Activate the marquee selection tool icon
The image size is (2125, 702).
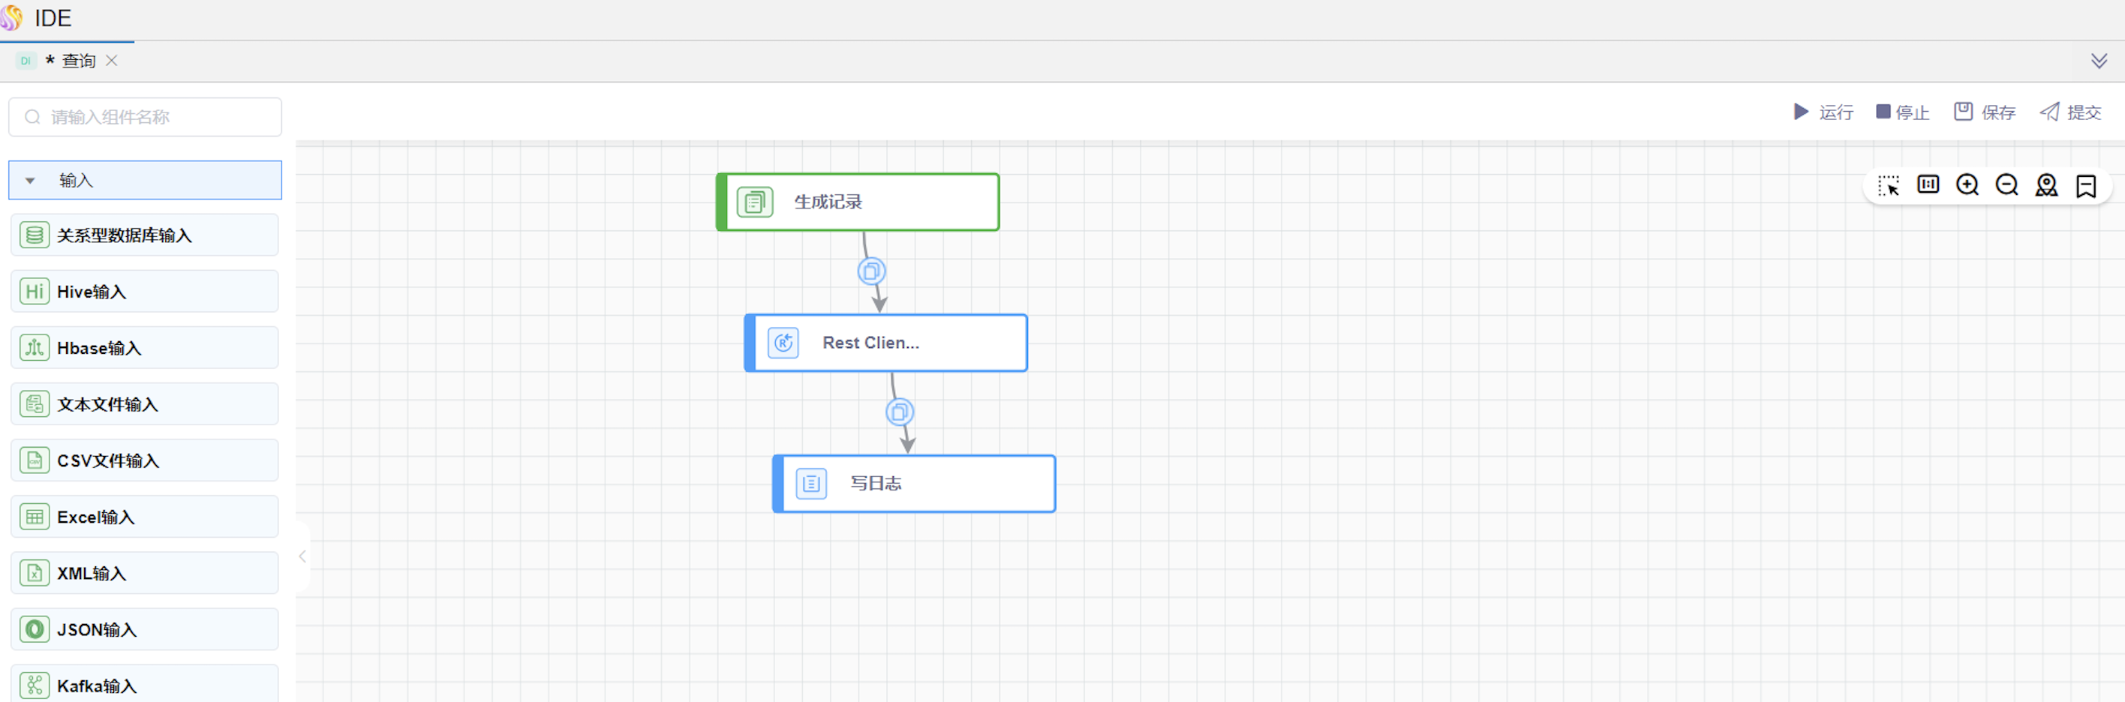click(x=1888, y=184)
